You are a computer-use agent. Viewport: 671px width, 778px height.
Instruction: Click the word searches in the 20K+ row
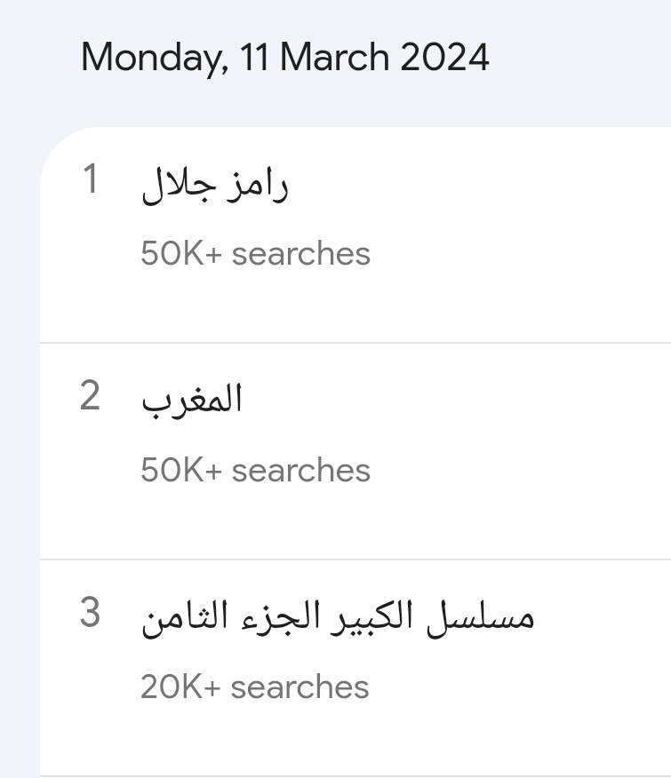(300, 687)
